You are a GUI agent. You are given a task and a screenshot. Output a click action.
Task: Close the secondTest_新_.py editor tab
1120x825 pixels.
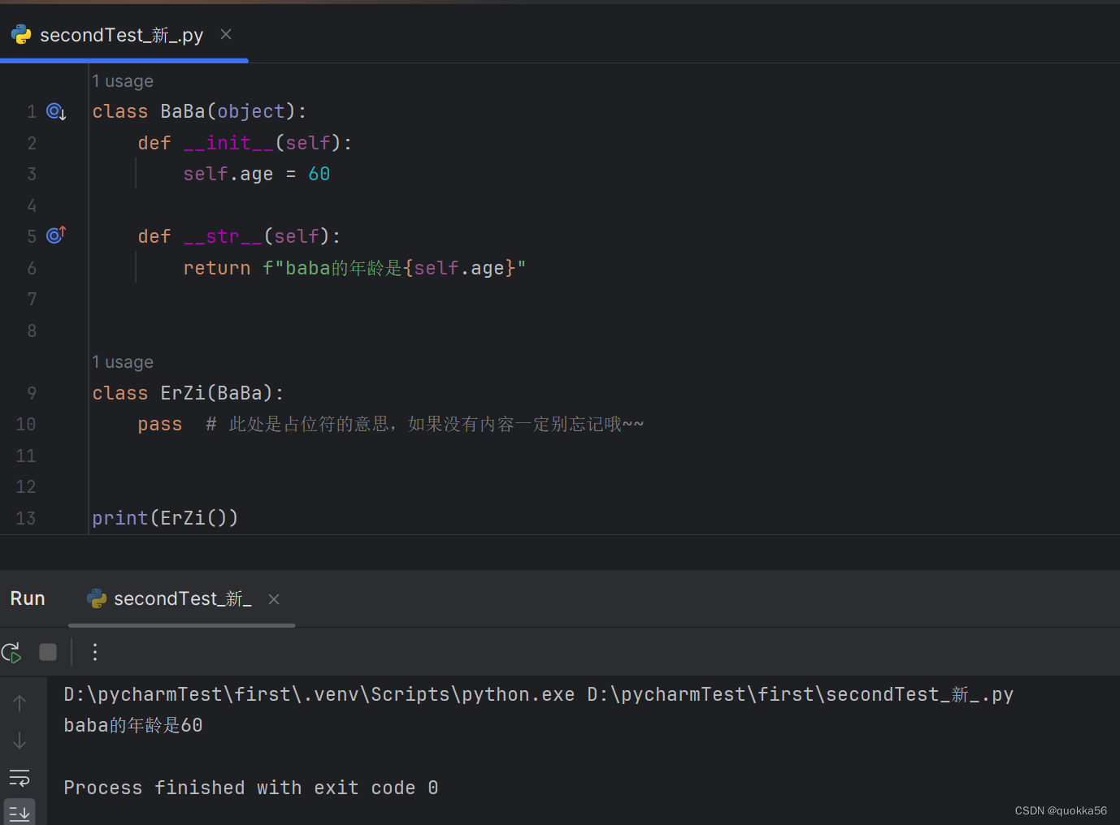[226, 34]
